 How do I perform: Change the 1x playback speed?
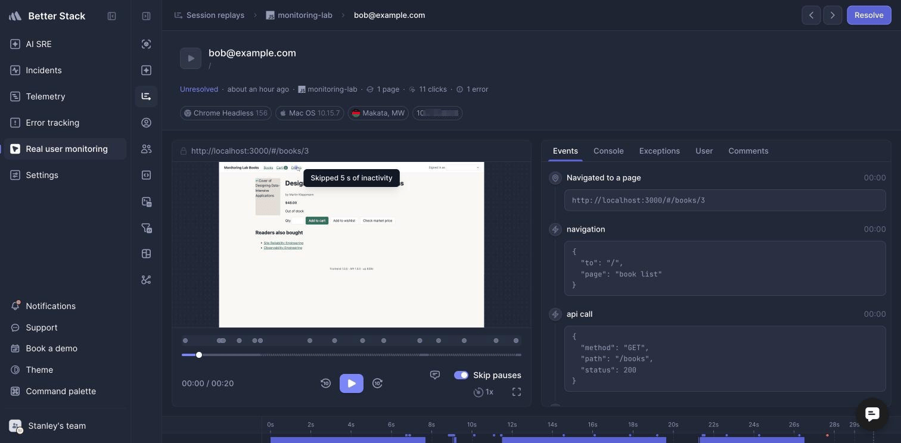click(x=483, y=392)
